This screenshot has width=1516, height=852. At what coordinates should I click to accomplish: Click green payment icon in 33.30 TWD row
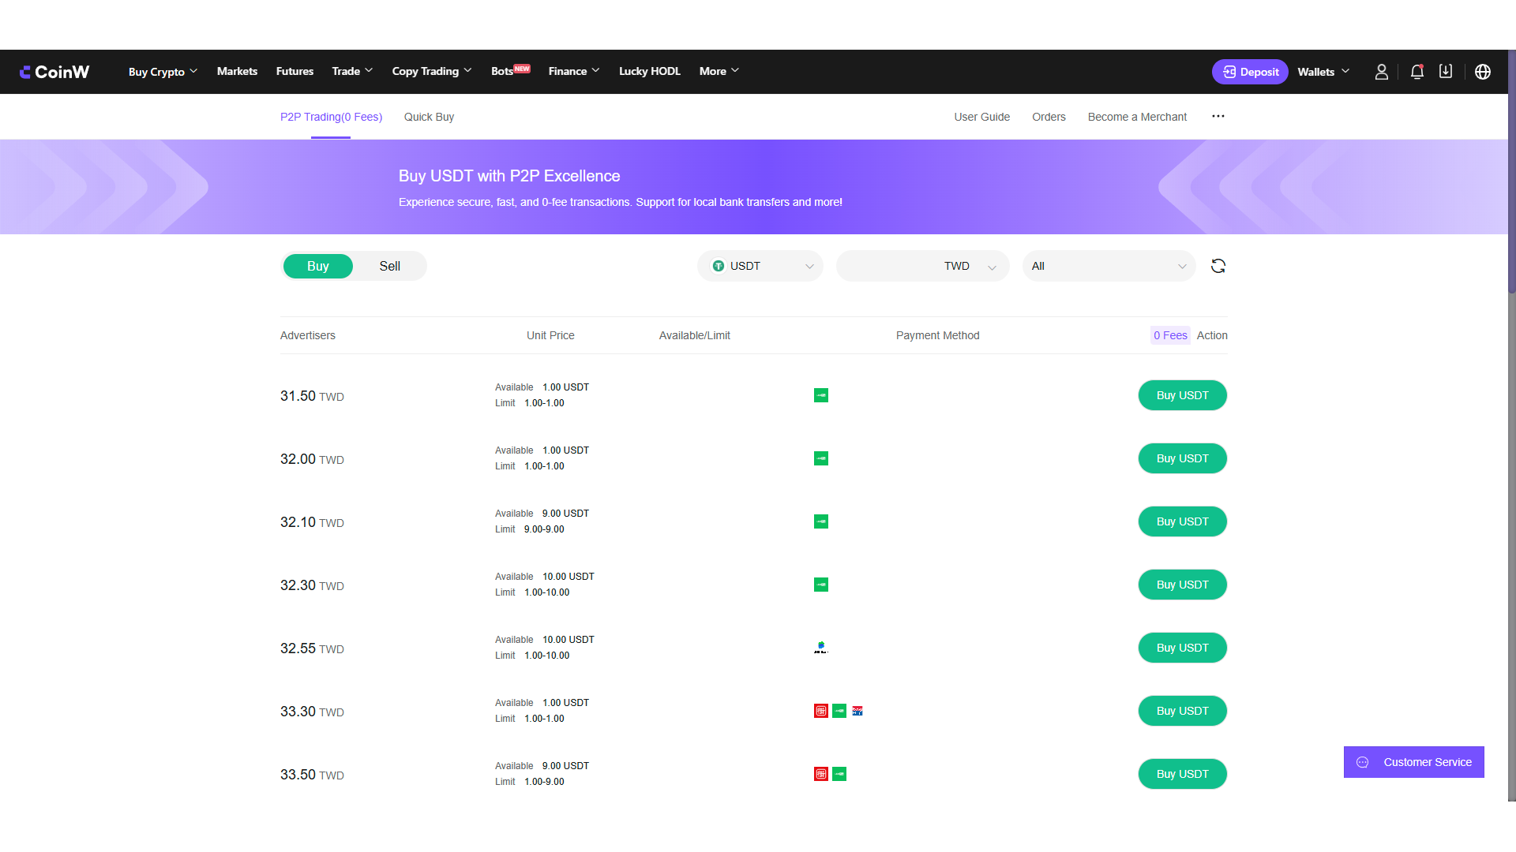[839, 711]
